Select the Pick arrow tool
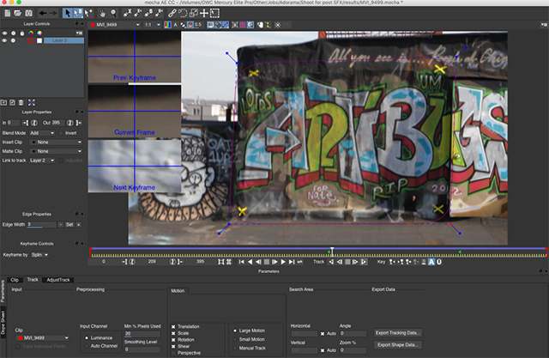 click(67, 14)
